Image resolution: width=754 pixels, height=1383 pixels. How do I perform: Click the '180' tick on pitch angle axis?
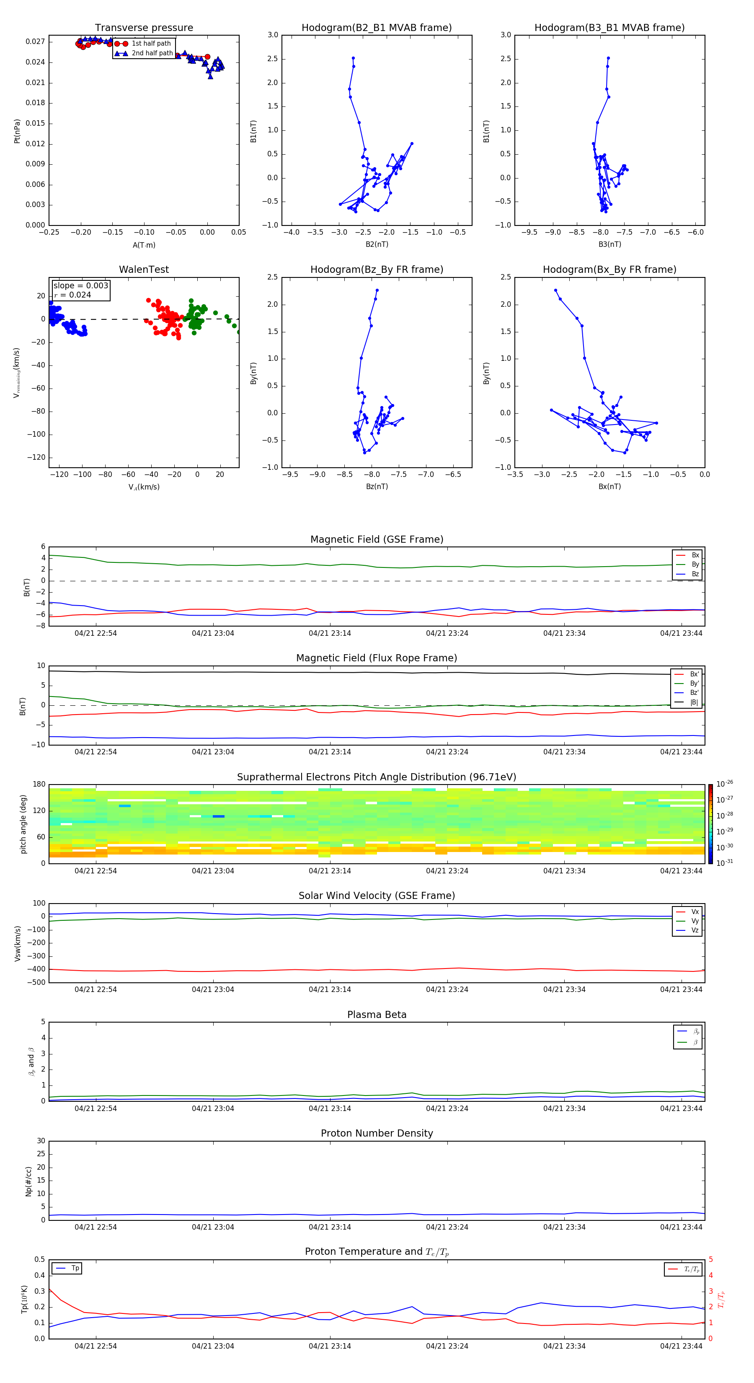click(39, 785)
